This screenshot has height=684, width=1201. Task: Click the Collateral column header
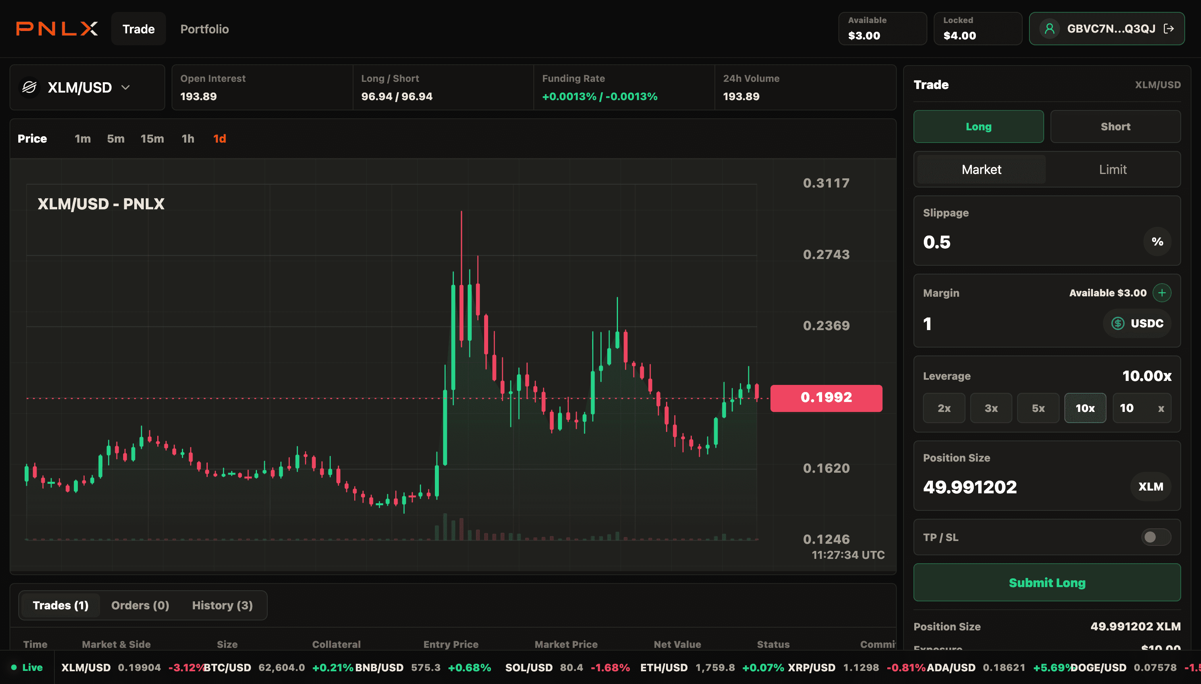(336, 645)
